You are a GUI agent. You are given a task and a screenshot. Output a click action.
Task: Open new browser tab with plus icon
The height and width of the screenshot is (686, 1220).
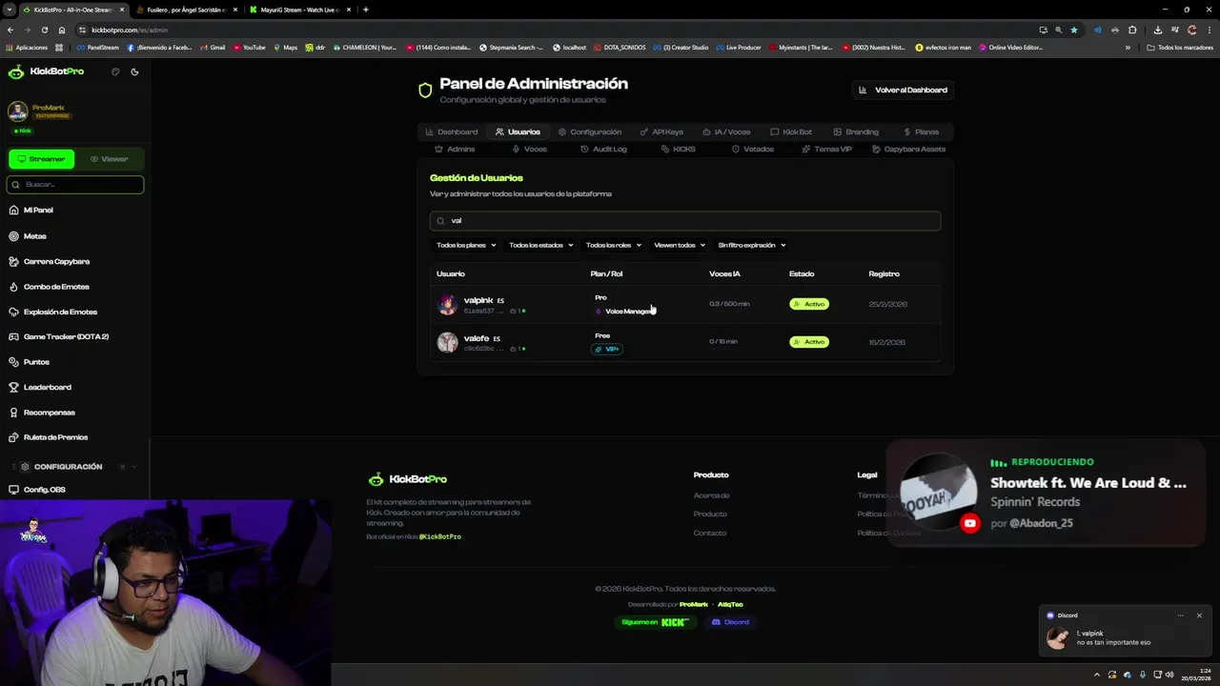point(366,10)
